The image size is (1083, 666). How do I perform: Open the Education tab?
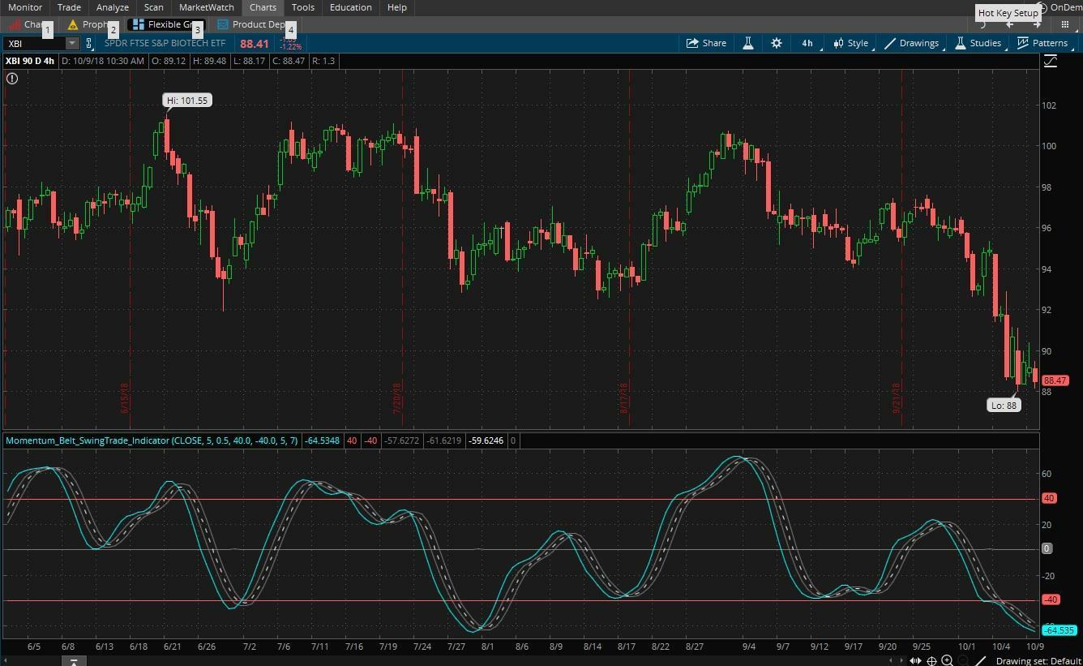(x=351, y=7)
